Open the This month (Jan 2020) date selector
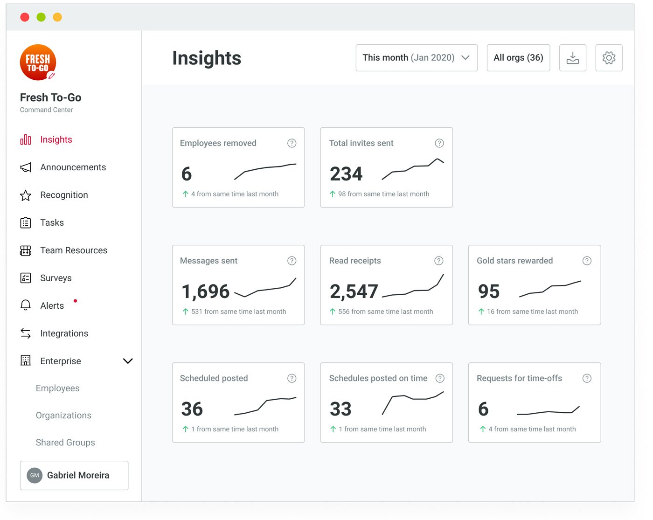Screen dimensions: 653x520 (417, 58)
